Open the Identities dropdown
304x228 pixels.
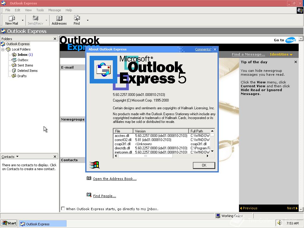point(281,55)
